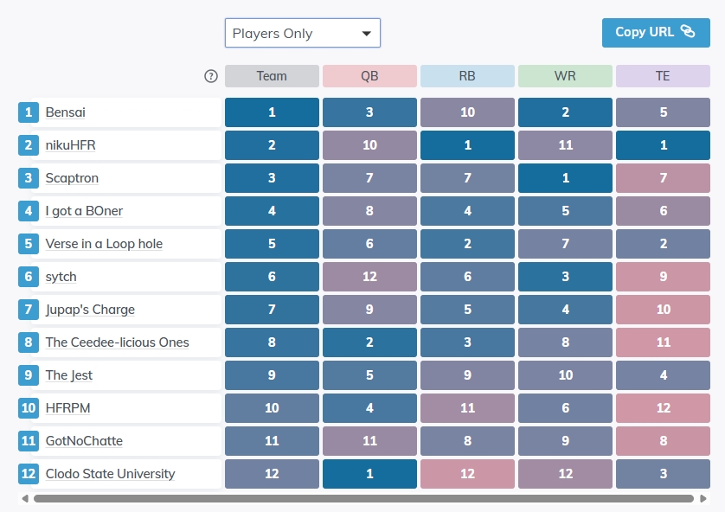
Task: Click the WR column header
Action: click(565, 76)
